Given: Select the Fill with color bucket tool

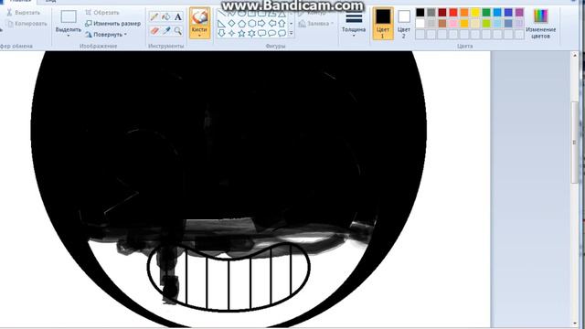Looking at the screenshot, I should (x=166, y=16).
